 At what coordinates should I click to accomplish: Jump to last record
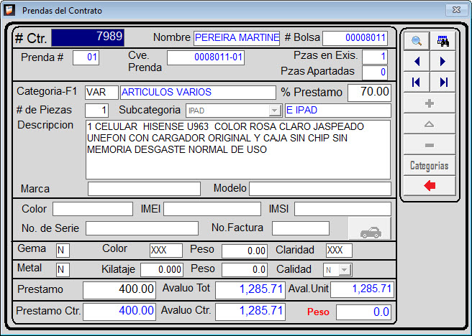[x=443, y=83]
